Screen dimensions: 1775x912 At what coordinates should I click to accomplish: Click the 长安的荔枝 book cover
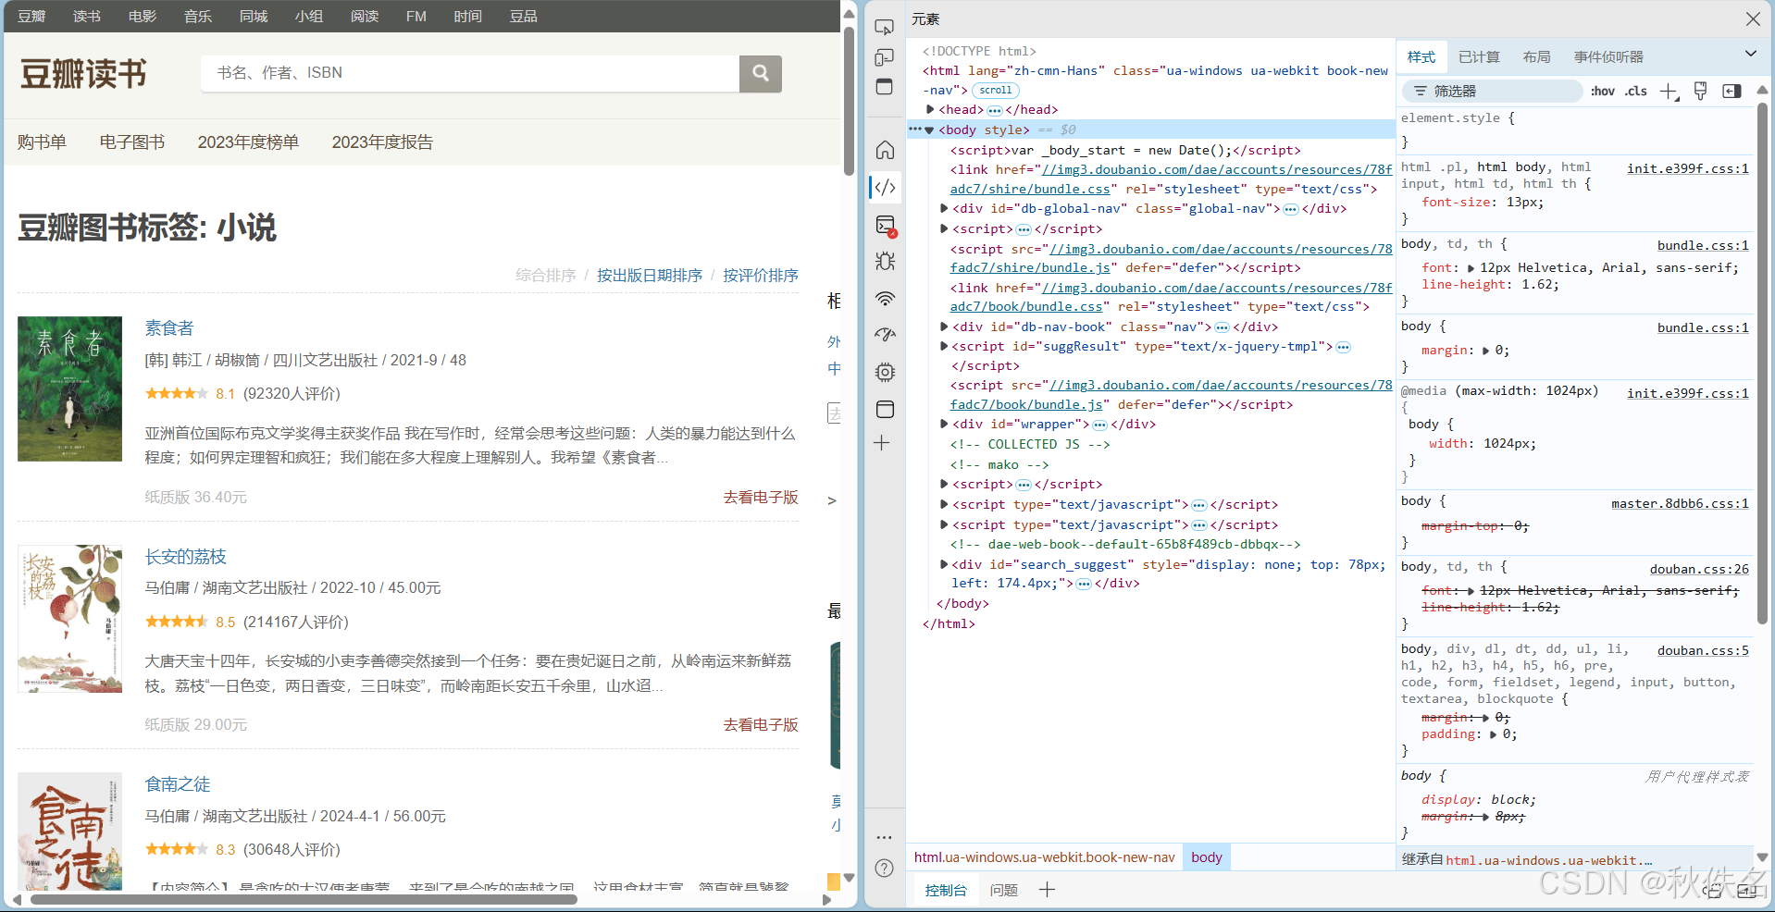69,618
